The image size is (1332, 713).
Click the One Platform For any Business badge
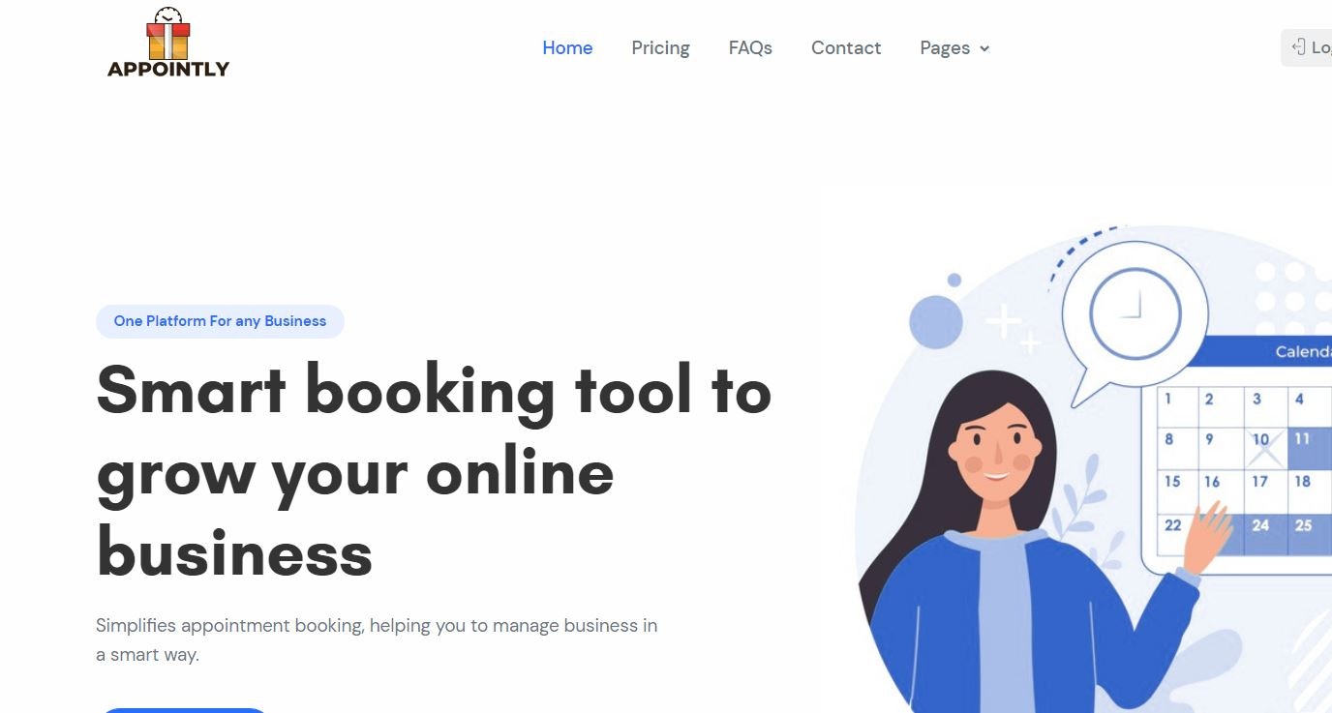[220, 321]
